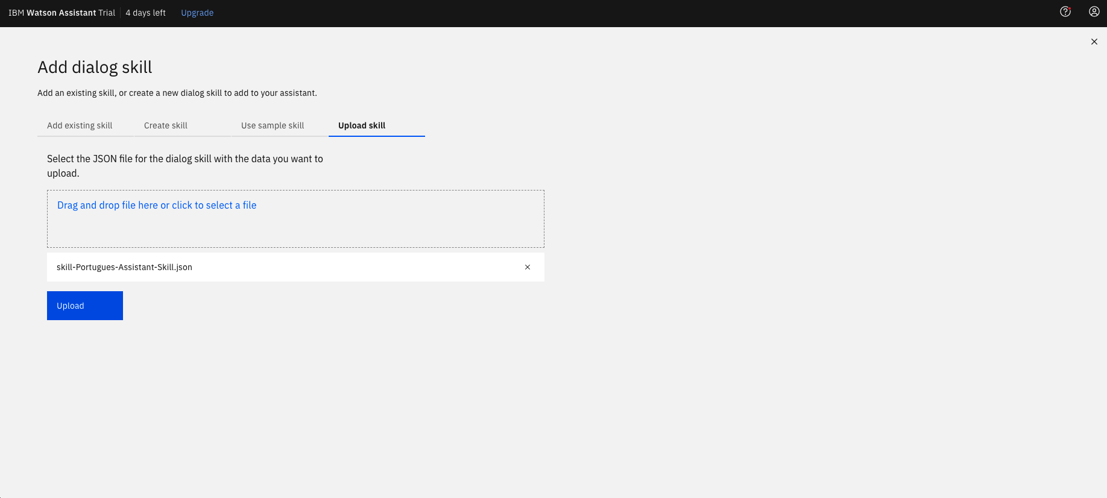The image size is (1107, 498).
Task: Click Drag and drop file here link
Action: (x=157, y=205)
